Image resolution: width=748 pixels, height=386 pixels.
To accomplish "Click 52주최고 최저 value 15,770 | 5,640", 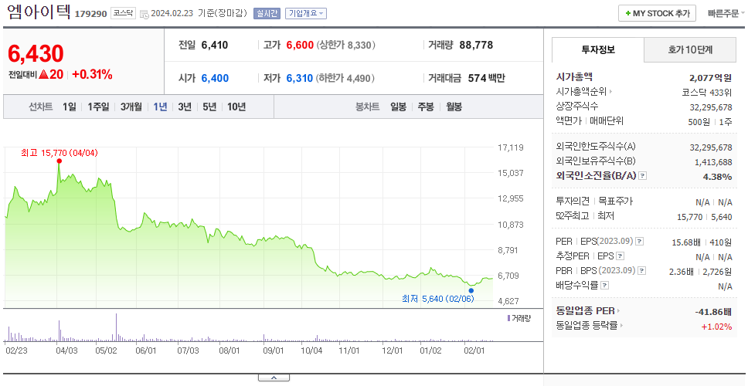I will click(x=705, y=217).
